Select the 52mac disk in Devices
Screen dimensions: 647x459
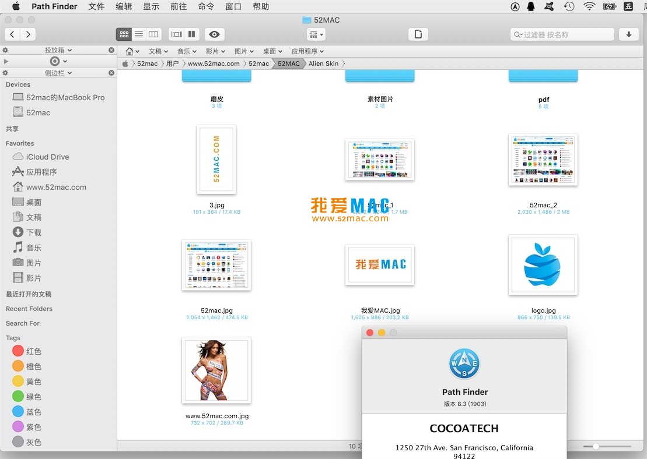click(32, 112)
